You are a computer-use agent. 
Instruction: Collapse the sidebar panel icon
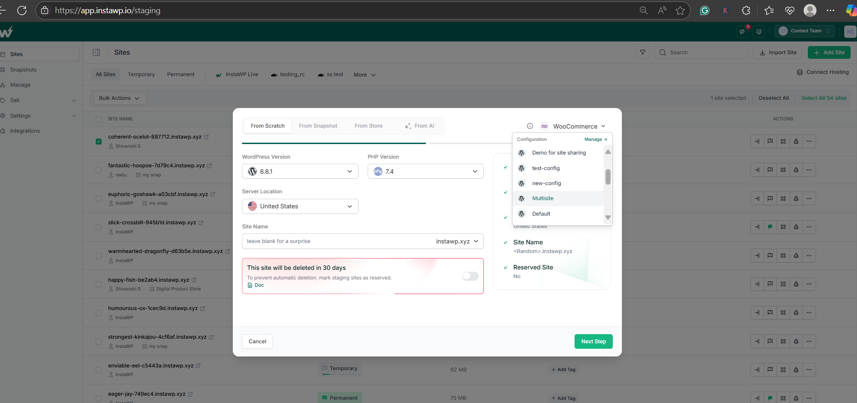96,52
